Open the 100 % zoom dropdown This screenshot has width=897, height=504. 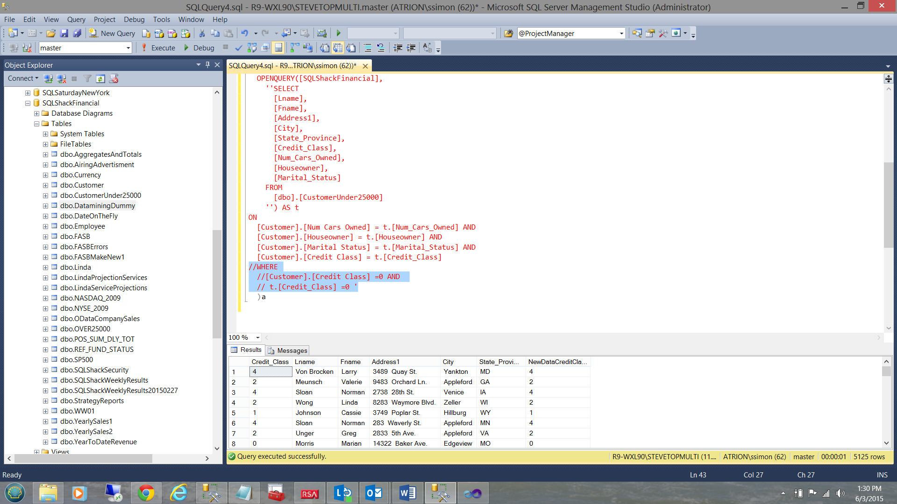[x=257, y=337]
